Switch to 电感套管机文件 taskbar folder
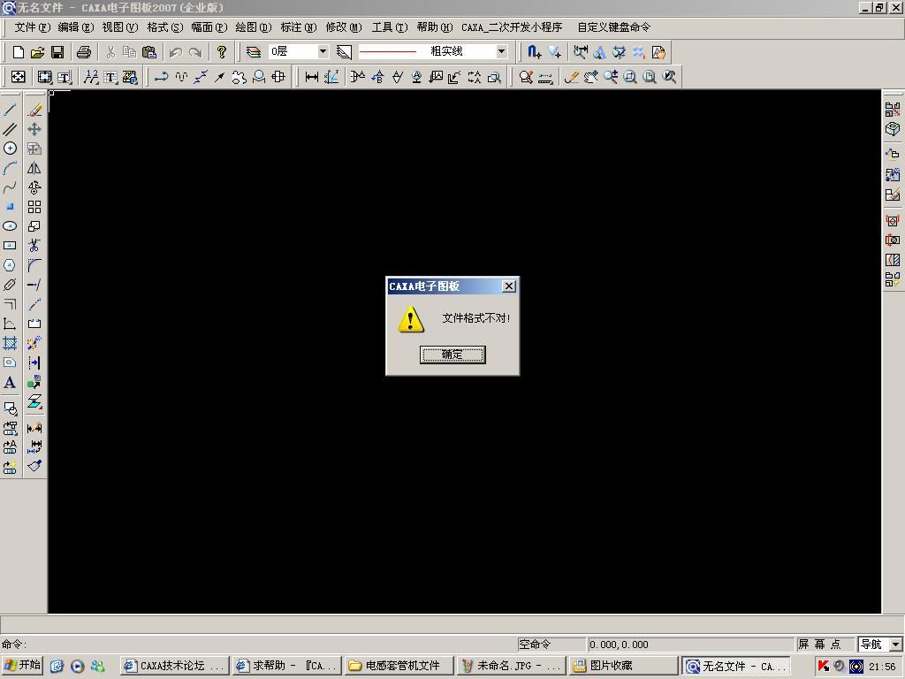The height and width of the screenshot is (679, 905). 399,666
